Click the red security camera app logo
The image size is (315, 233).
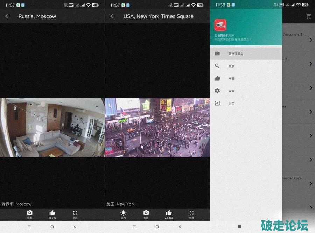[220, 25]
